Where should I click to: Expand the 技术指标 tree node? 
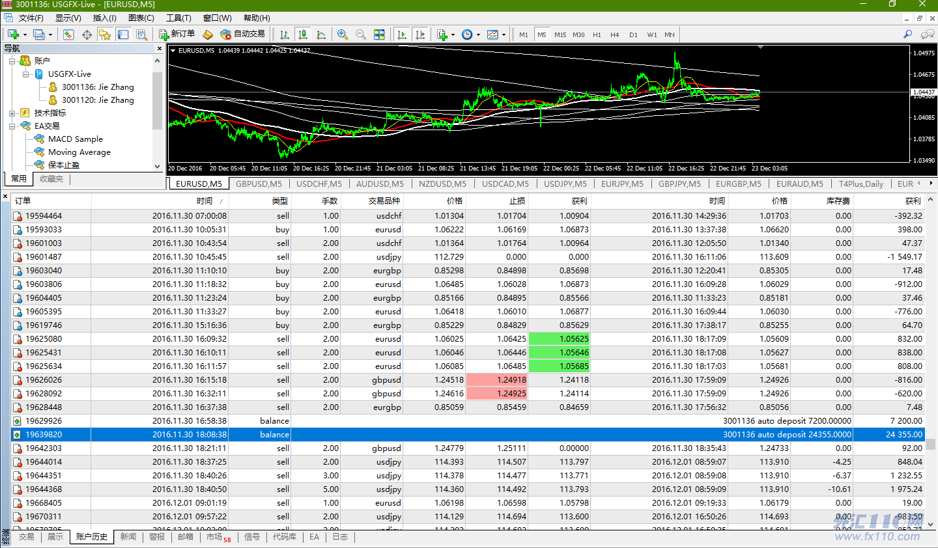pyautogui.click(x=12, y=113)
